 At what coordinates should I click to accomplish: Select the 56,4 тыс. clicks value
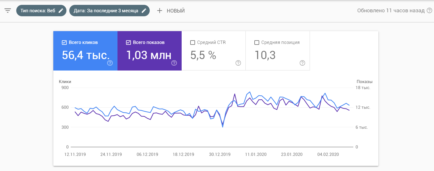pos(86,55)
